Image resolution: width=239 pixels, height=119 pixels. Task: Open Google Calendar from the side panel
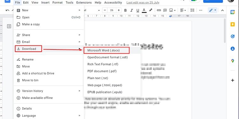(x=232, y=12)
